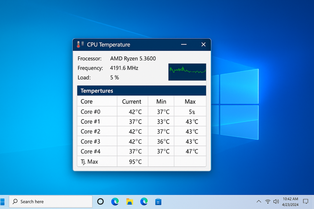
Task: Click the 'Tempertures' section header
Action: 97,91
